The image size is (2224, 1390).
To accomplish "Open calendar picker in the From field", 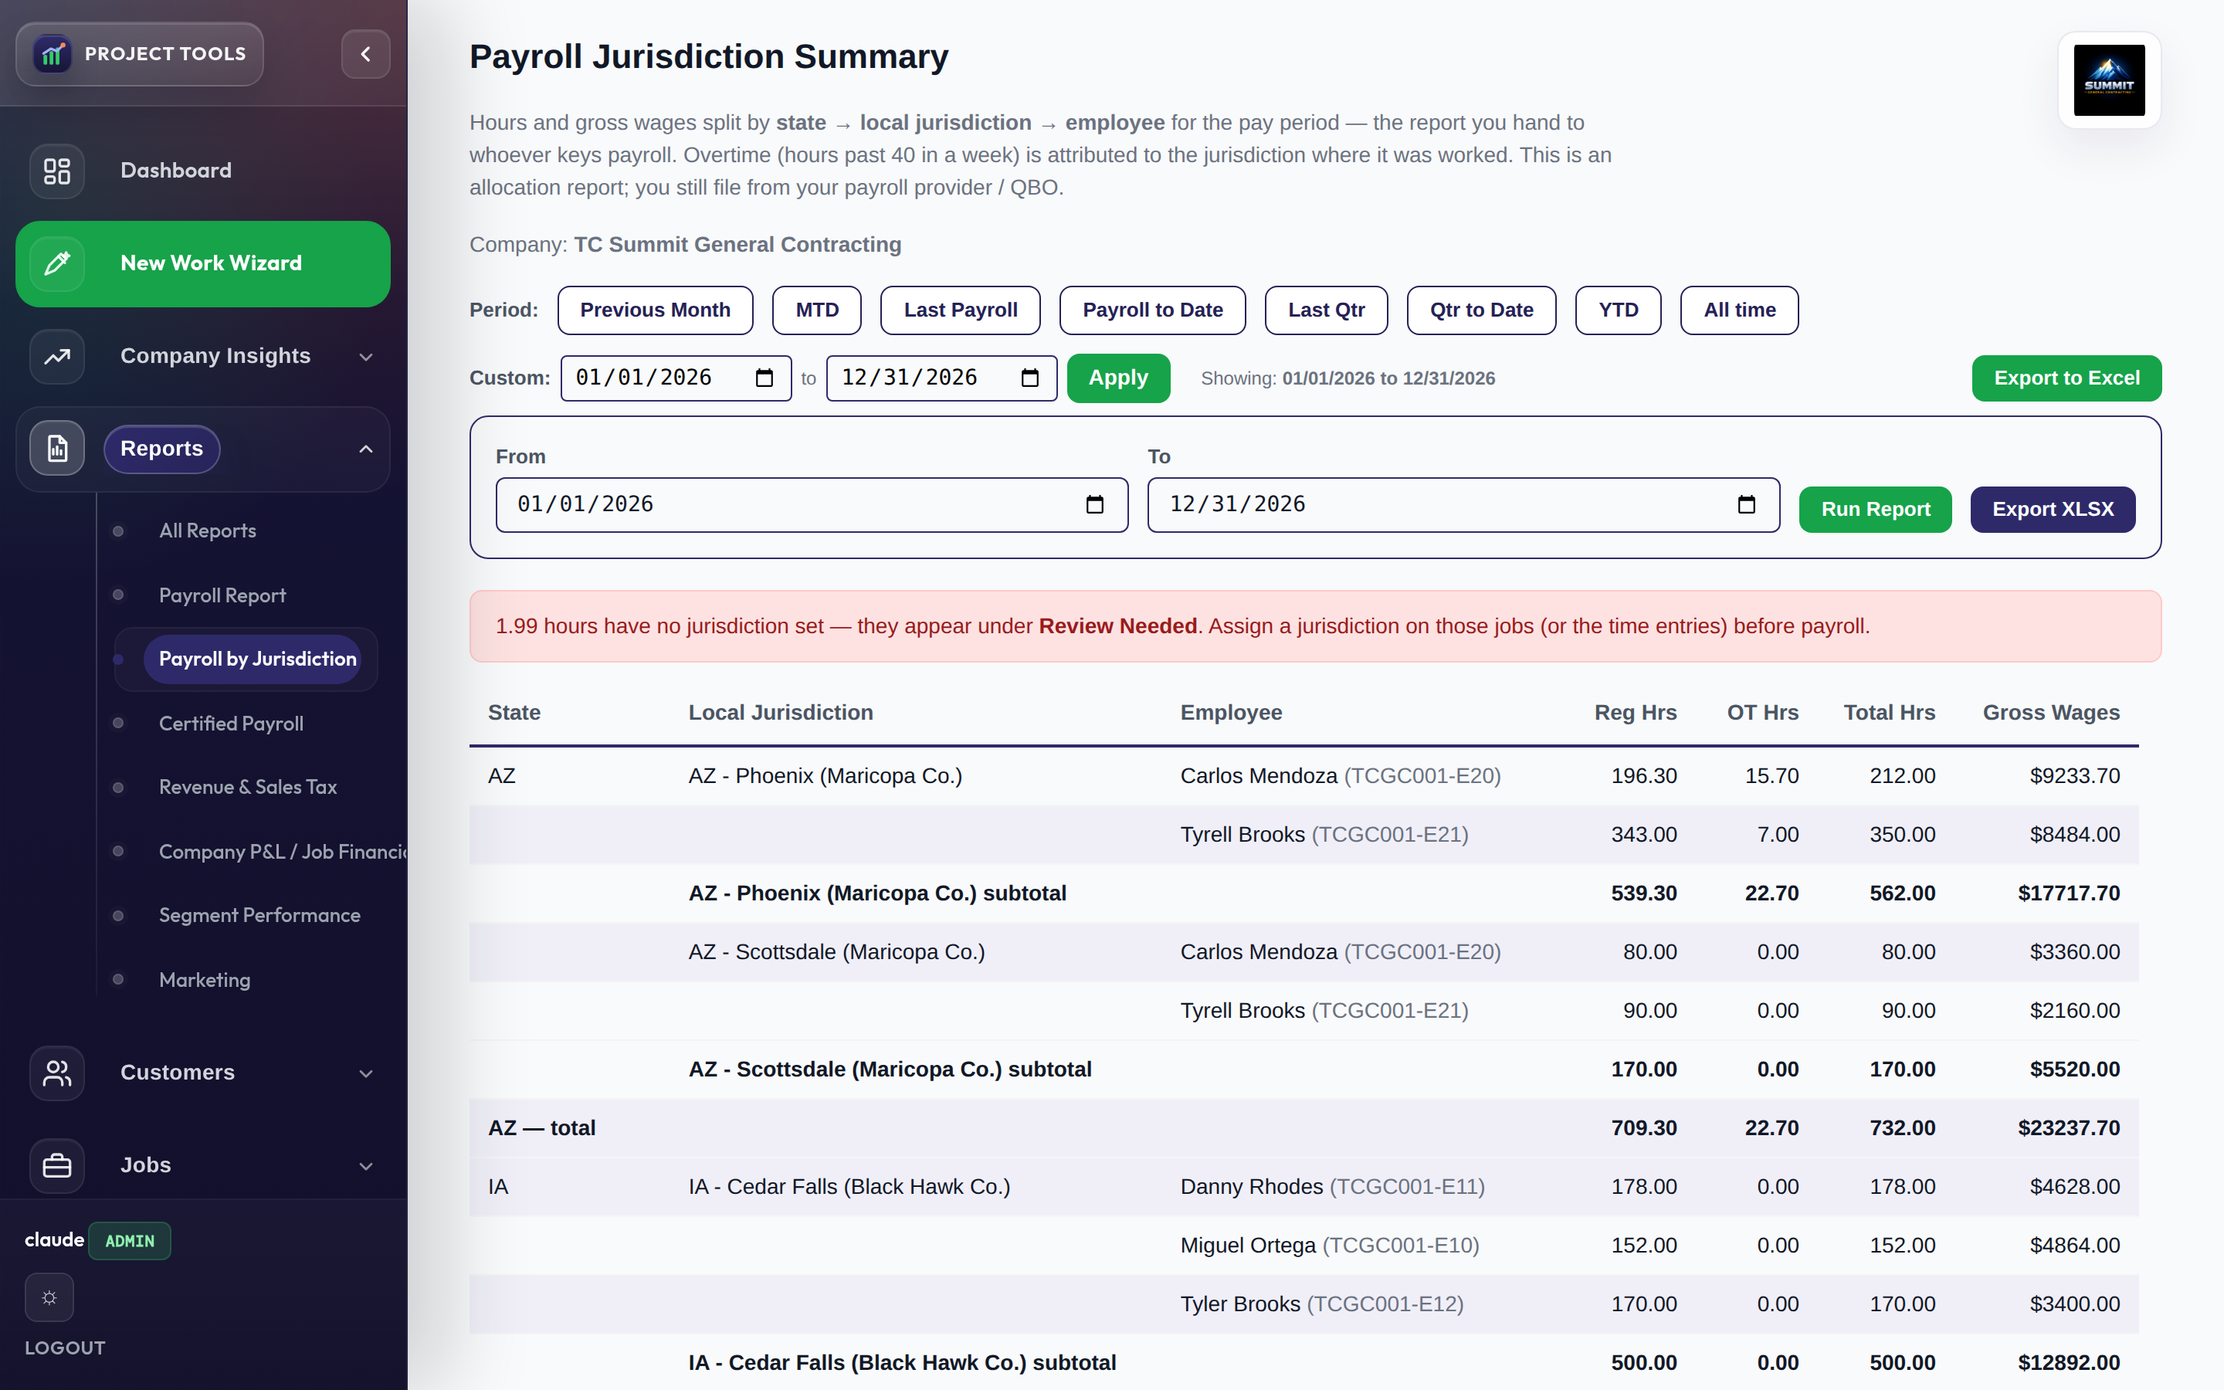I will [1094, 505].
